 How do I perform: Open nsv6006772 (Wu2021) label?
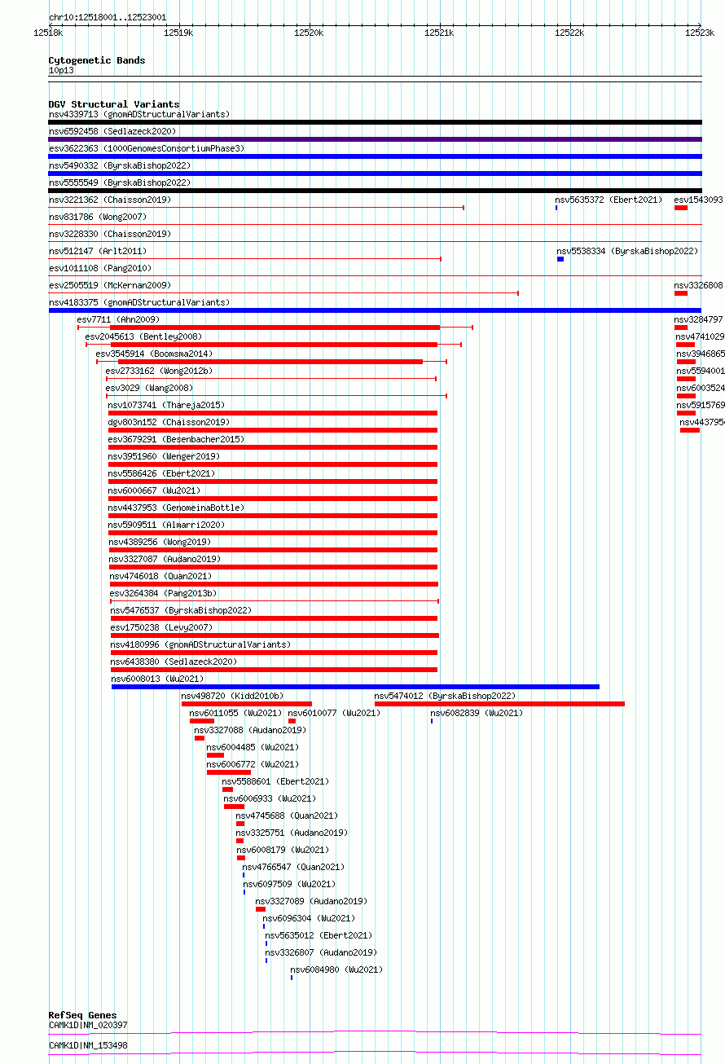pyautogui.click(x=253, y=764)
